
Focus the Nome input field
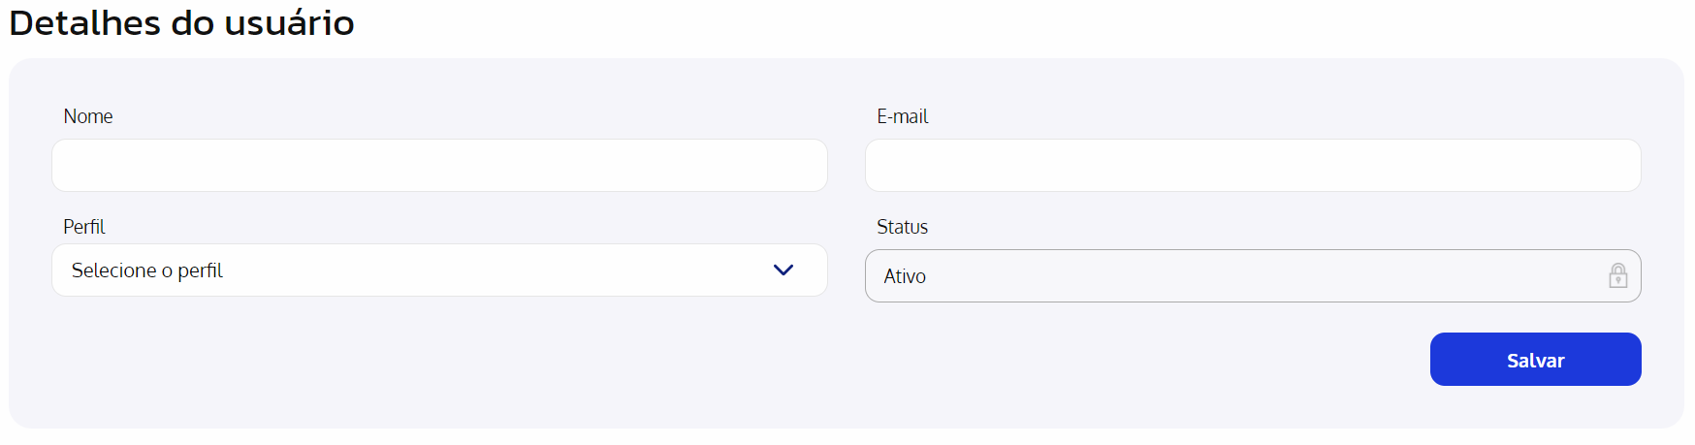point(439,165)
